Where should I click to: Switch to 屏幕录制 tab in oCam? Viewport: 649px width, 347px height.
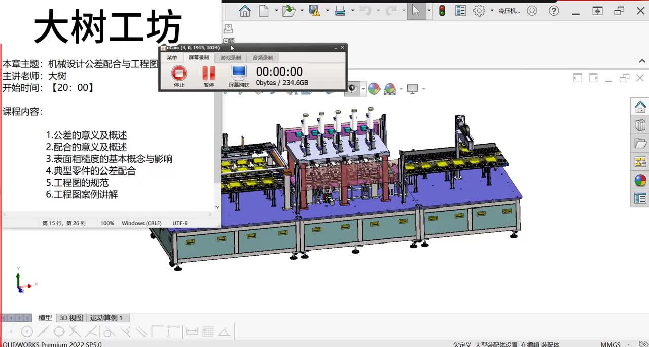pyautogui.click(x=199, y=58)
